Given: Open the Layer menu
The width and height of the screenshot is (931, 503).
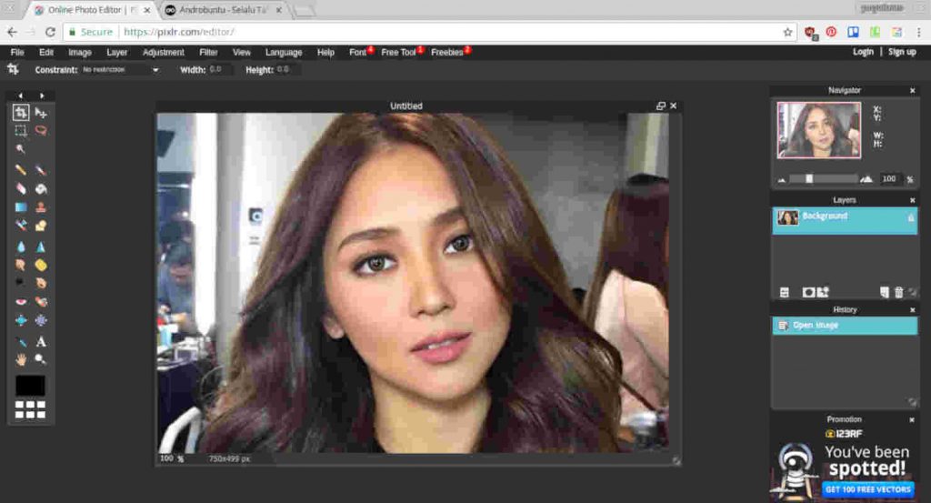Looking at the screenshot, I should click(x=117, y=53).
